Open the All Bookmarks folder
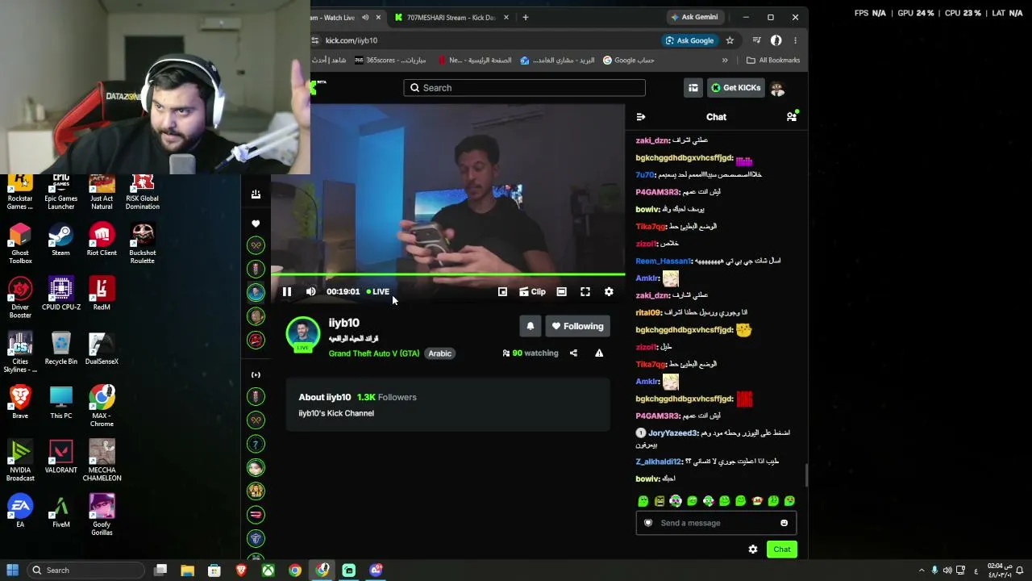The width and height of the screenshot is (1032, 581). point(773,61)
